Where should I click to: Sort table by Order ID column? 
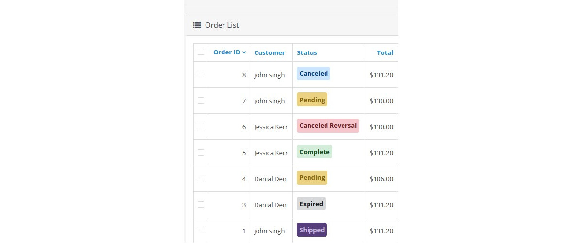tap(226, 52)
